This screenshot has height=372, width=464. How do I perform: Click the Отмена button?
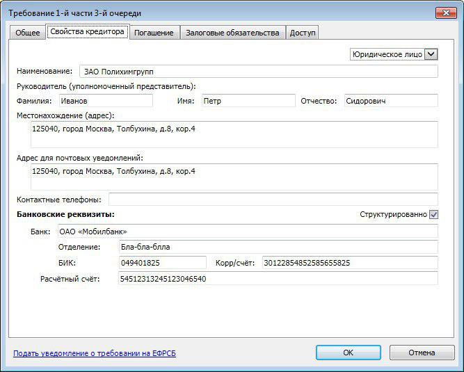coord(422,353)
